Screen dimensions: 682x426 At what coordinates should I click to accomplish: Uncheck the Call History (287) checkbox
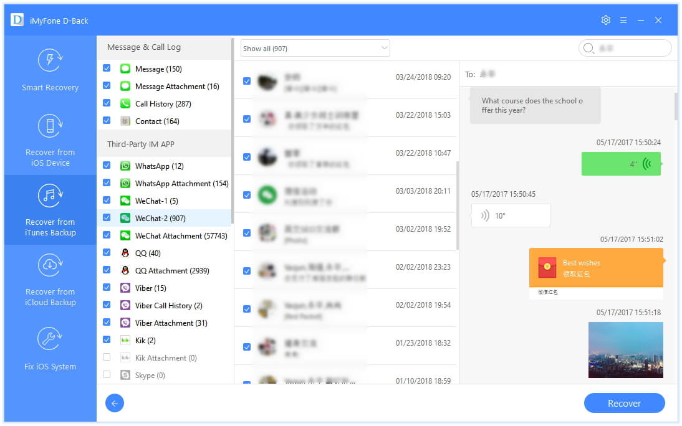click(107, 103)
